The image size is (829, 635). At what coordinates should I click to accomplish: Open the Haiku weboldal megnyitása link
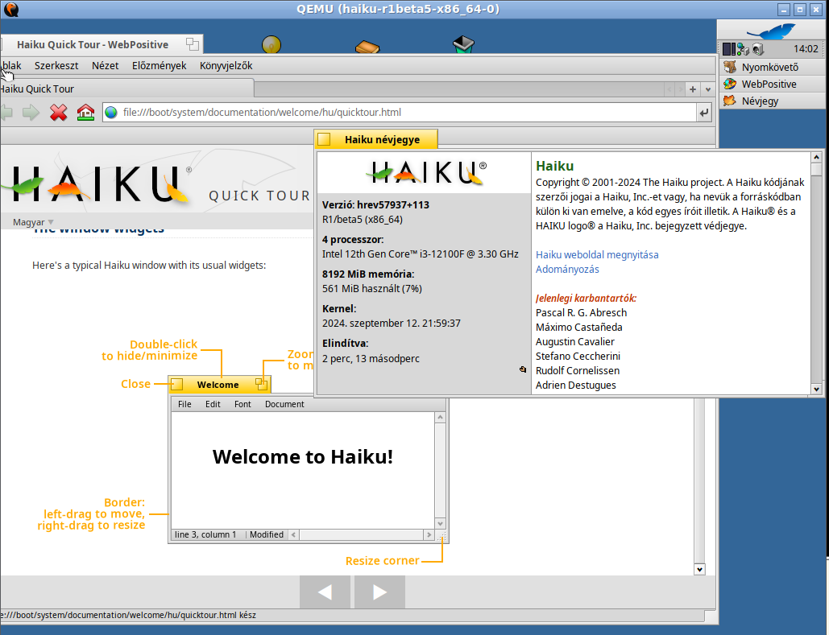coord(597,254)
